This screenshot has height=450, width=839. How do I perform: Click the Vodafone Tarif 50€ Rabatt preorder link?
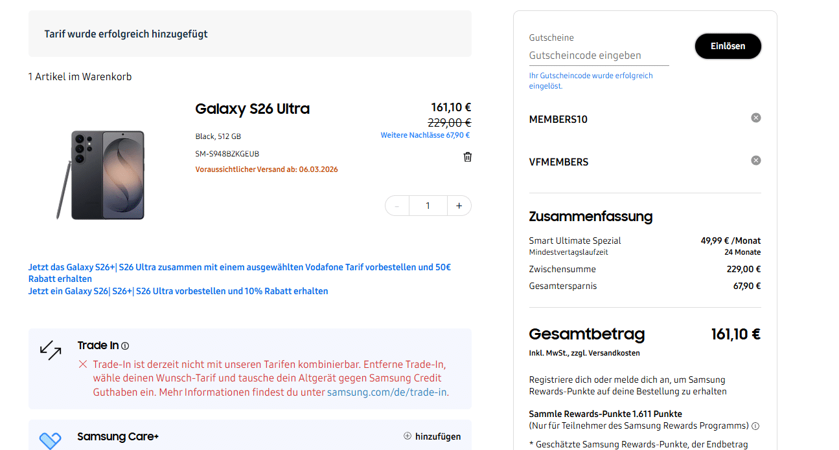point(240,266)
